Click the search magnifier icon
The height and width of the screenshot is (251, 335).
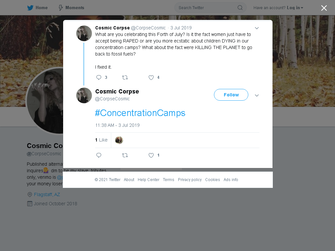[x=240, y=8]
